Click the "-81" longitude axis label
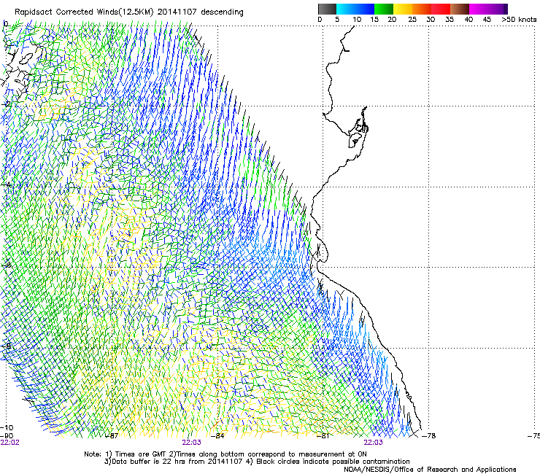Viewport: 540px width, 474px height. pyautogui.click(x=323, y=436)
